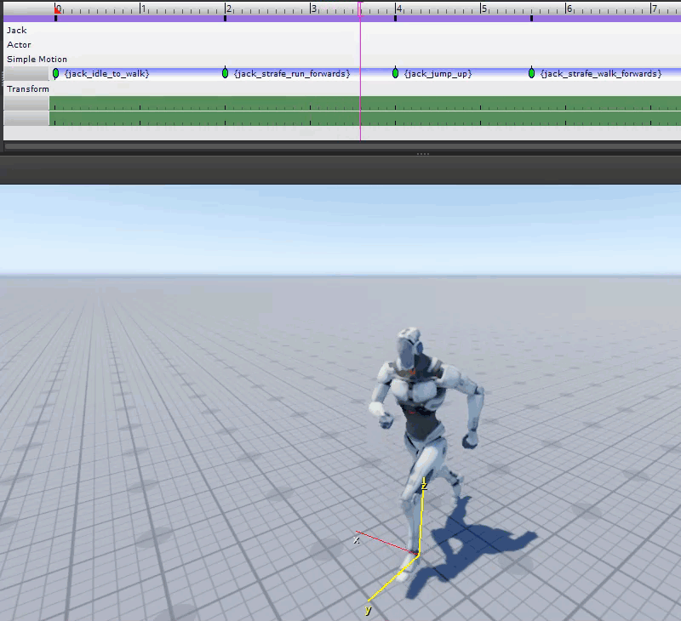Click the red start marker on the timeline ruler

coord(58,9)
